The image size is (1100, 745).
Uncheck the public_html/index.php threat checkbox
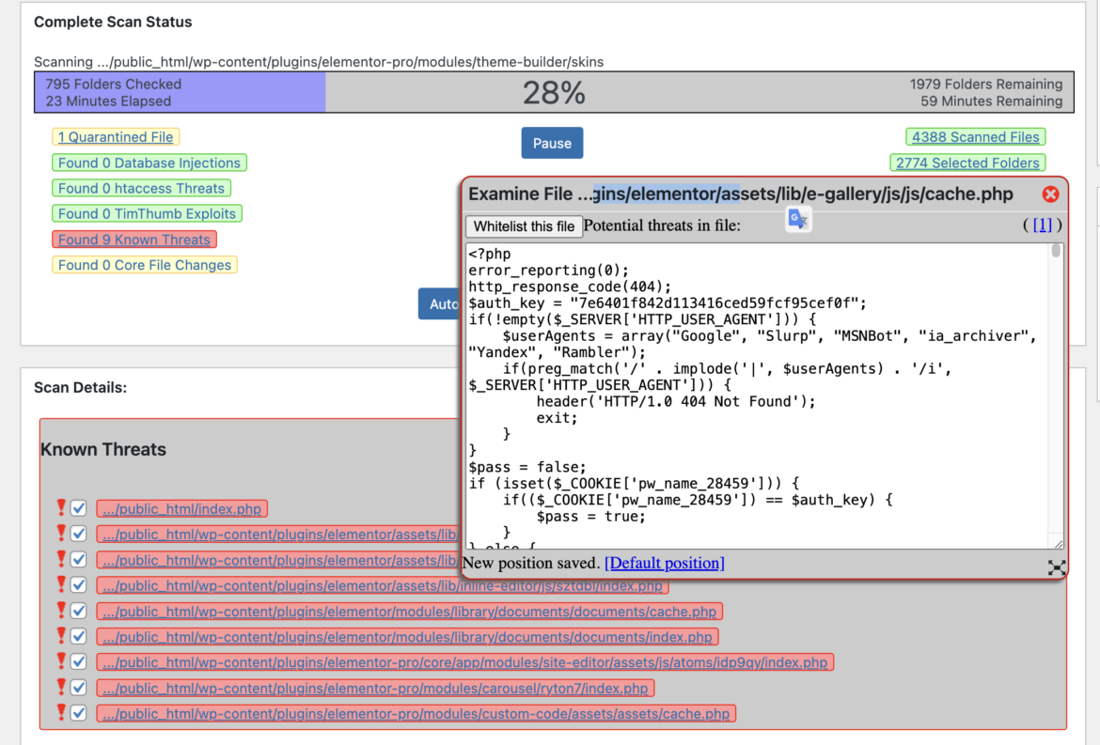coord(79,508)
